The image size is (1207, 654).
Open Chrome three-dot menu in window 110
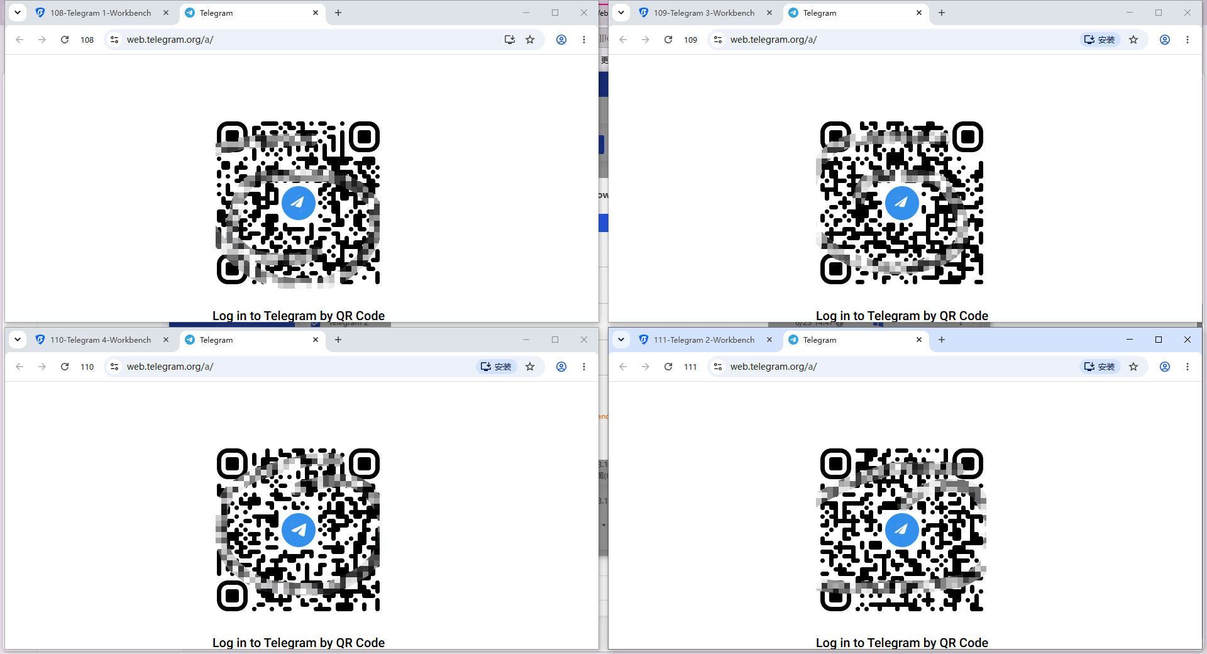click(584, 367)
